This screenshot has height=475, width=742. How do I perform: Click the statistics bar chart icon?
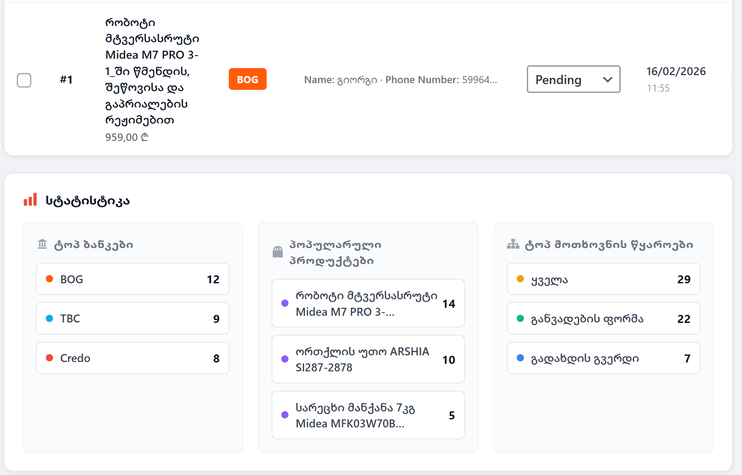point(30,200)
